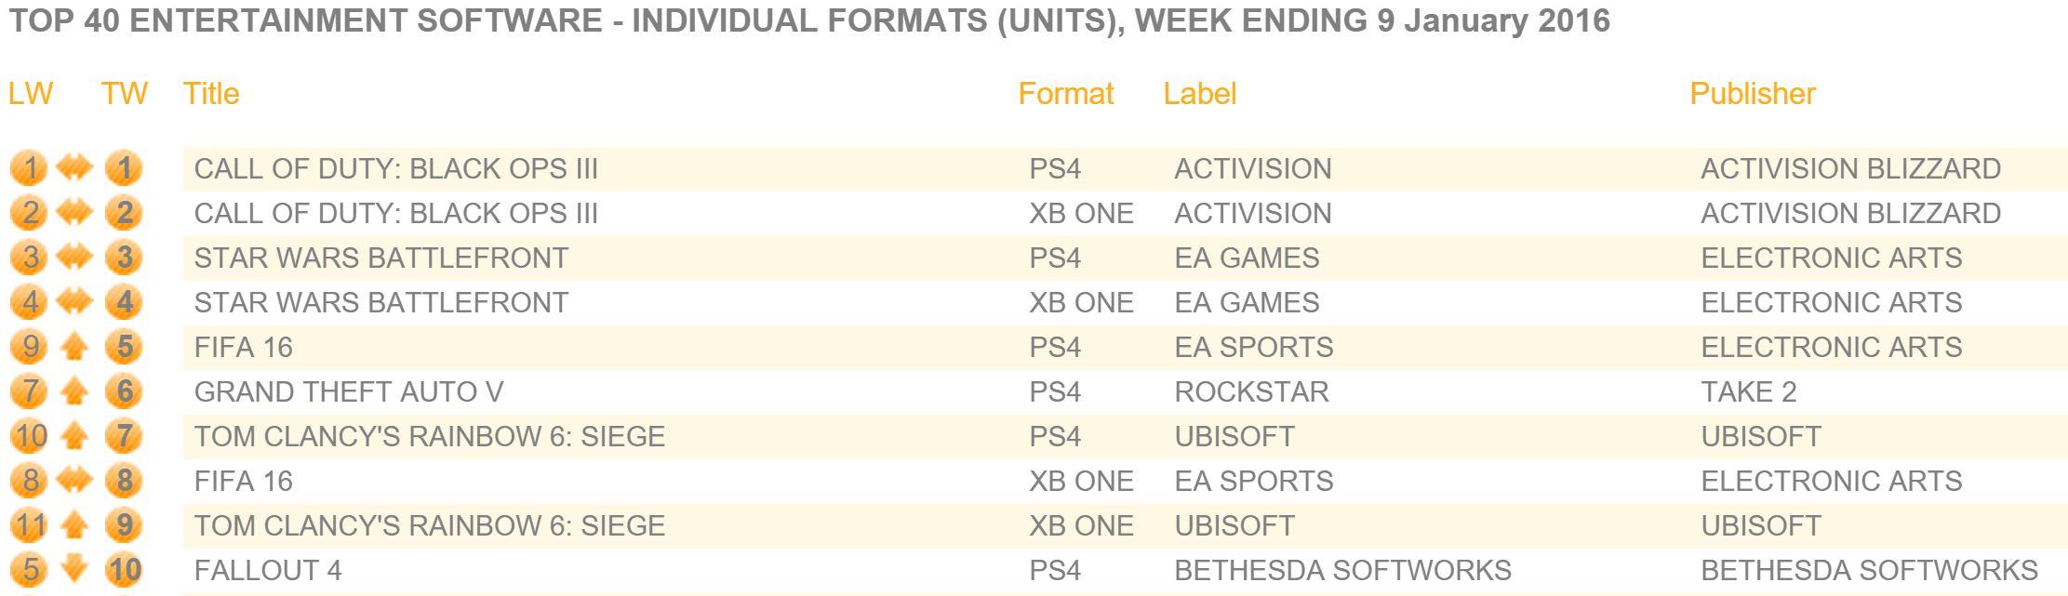Click the TAKE 2 publisher entry
The width and height of the screenshot is (2068, 596).
click(1749, 392)
